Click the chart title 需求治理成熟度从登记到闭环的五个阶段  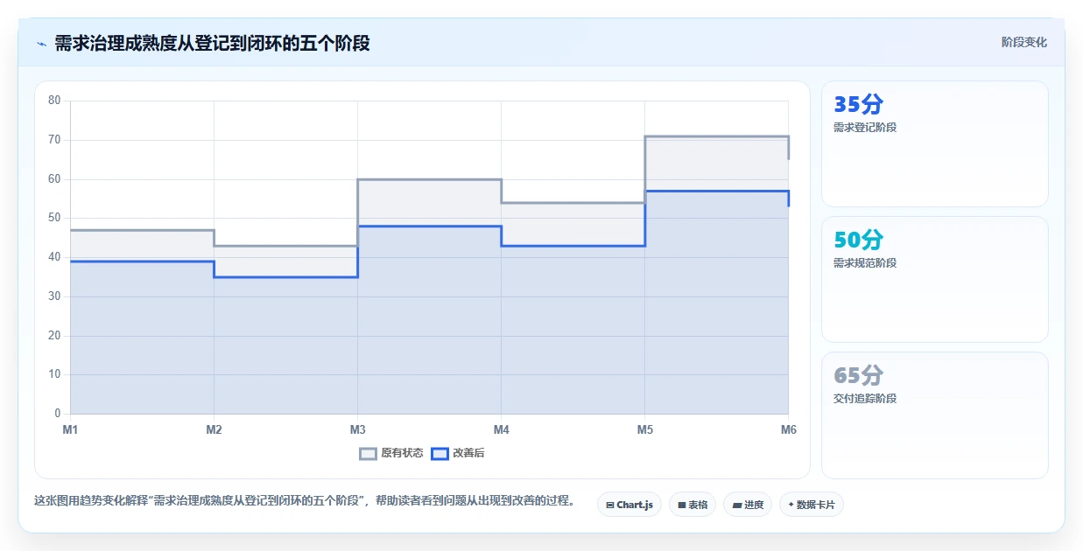(212, 43)
